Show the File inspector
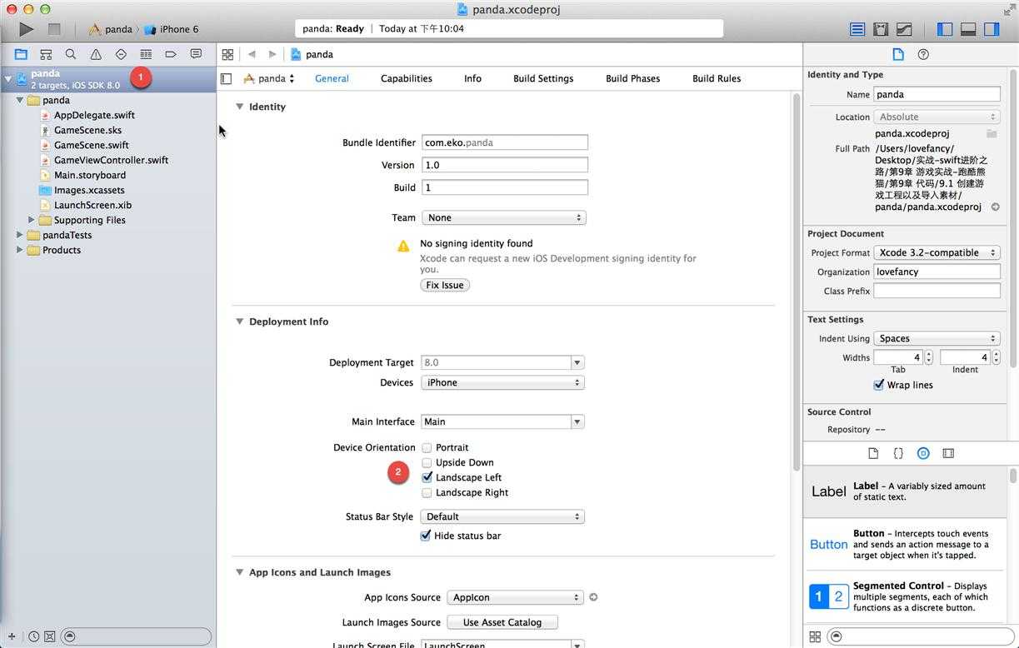 tap(898, 54)
